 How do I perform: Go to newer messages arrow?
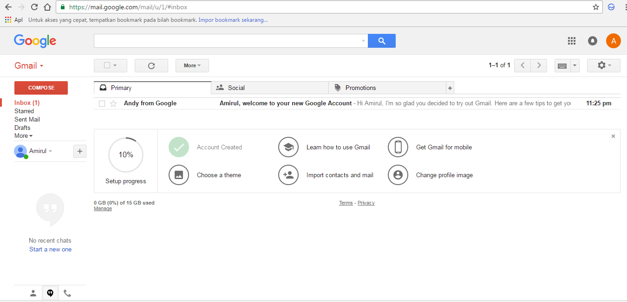click(x=522, y=65)
